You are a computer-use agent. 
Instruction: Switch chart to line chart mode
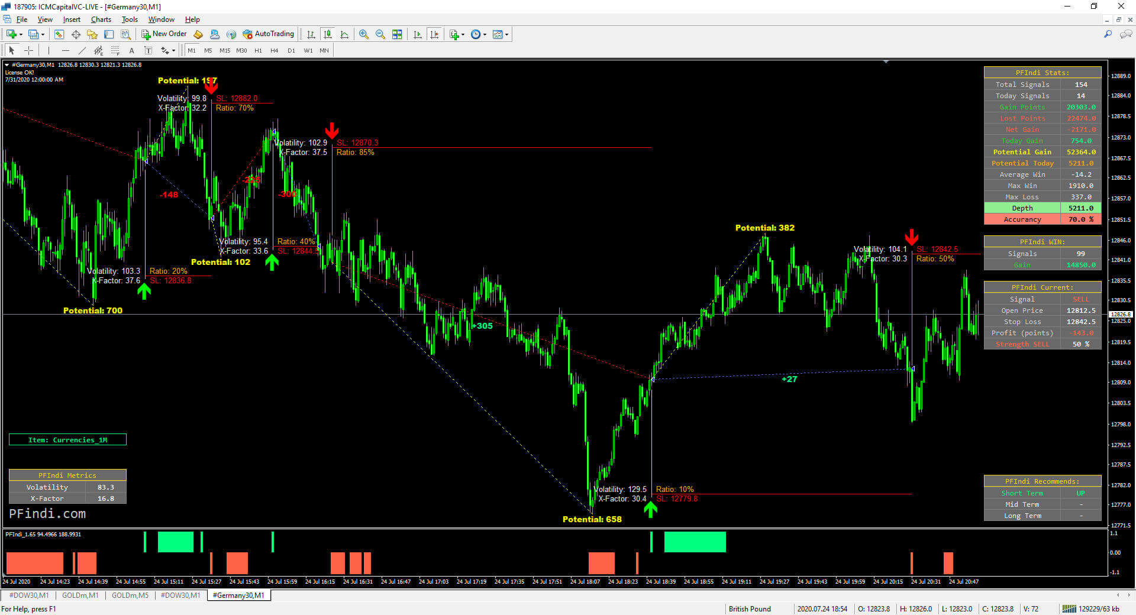pyautogui.click(x=344, y=34)
